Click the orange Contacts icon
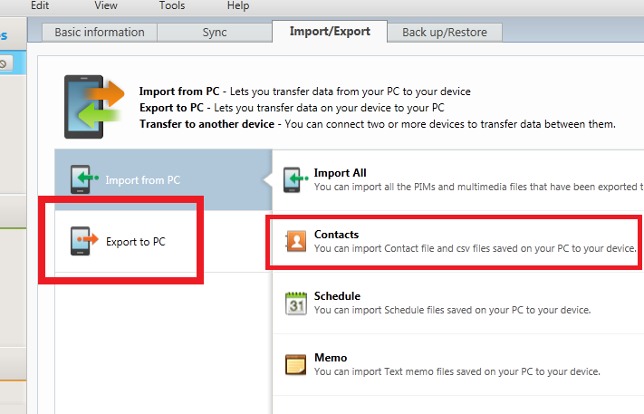644x414 pixels. coord(295,241)
